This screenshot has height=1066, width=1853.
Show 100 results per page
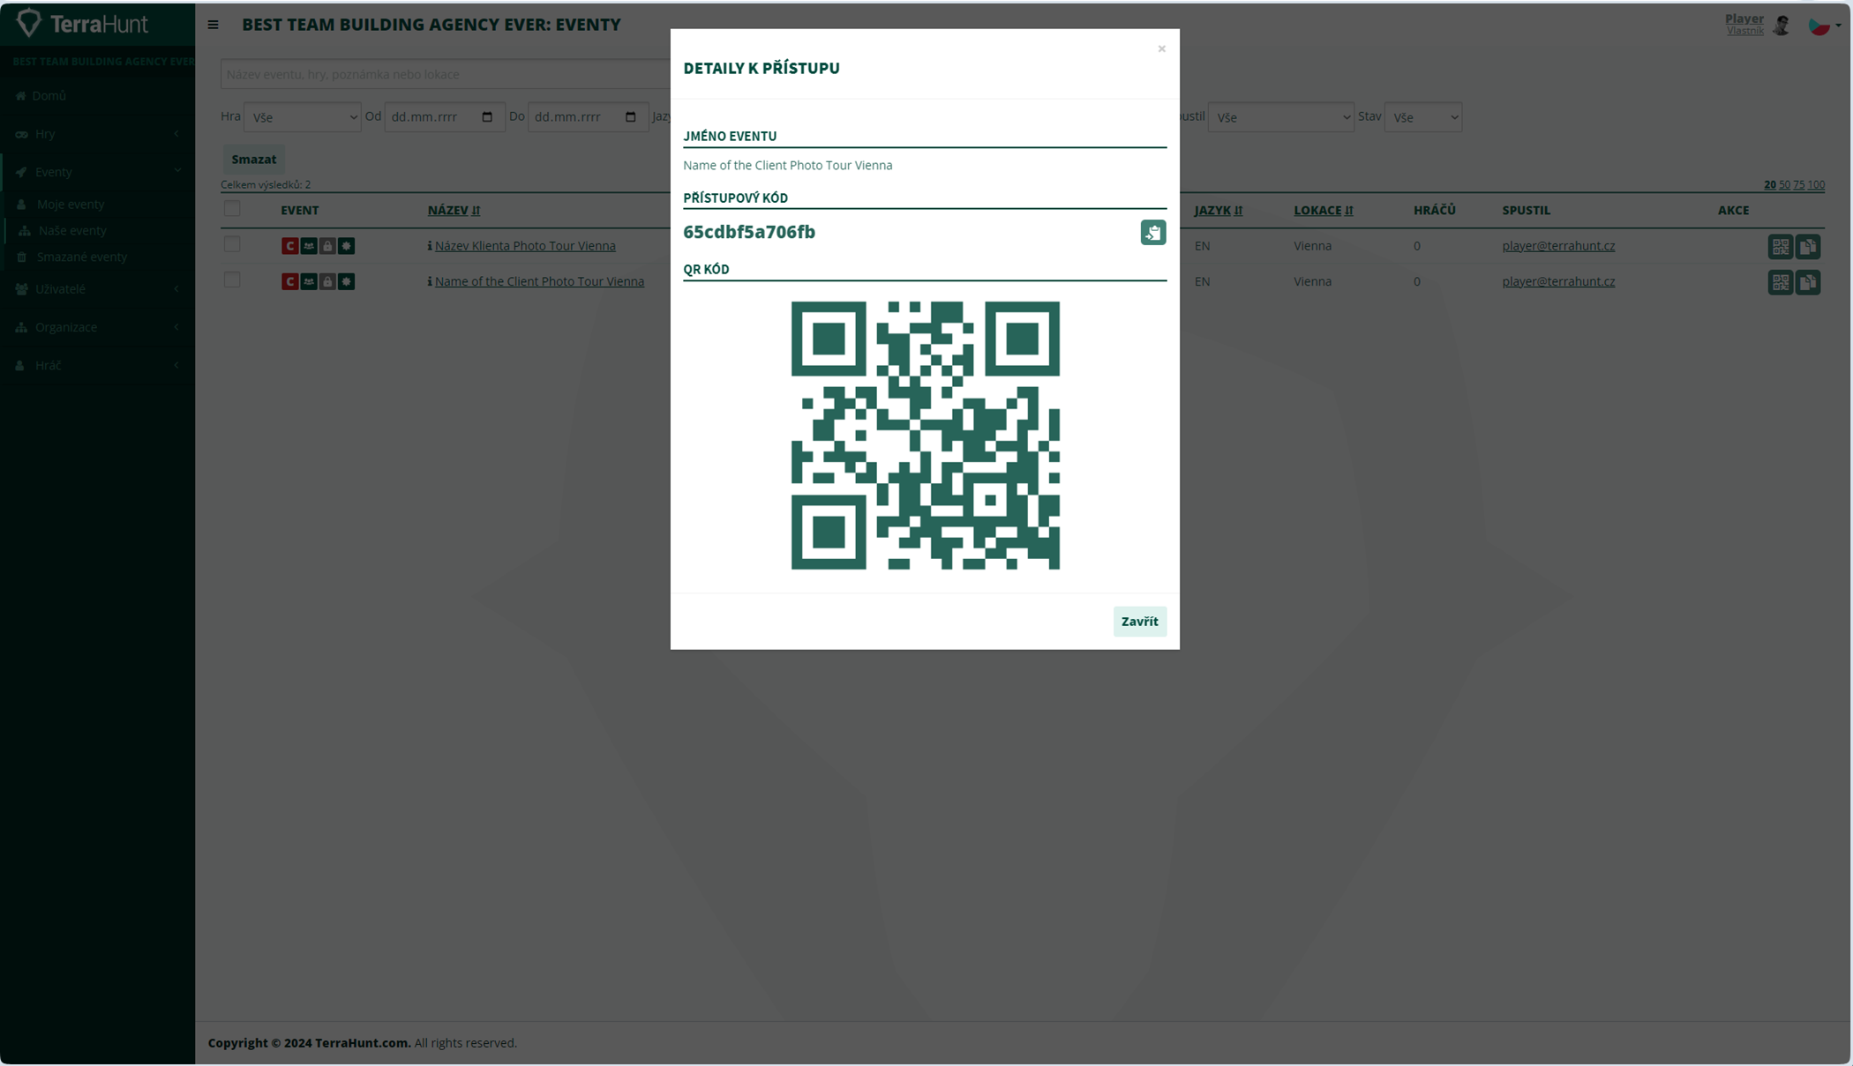tap(1816, 185)
